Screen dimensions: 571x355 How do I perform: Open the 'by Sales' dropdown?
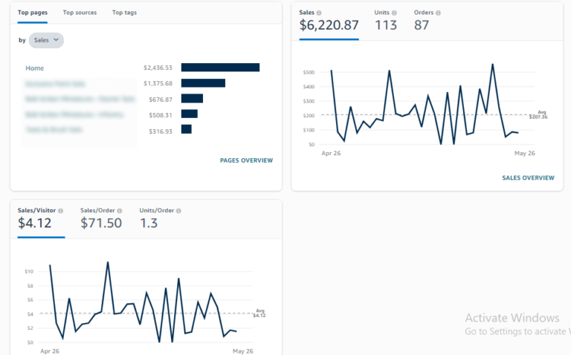(46, 40)
